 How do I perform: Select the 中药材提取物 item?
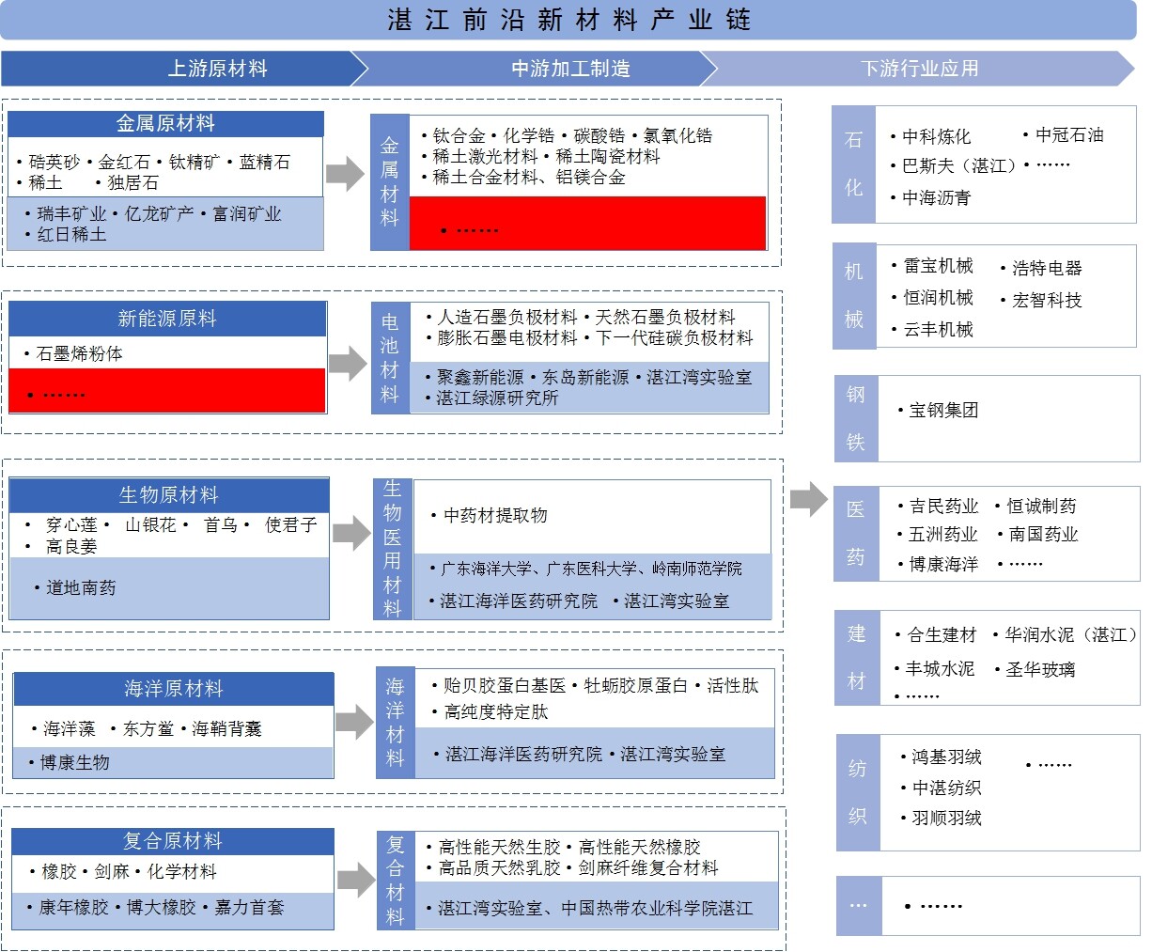[x=495, y=515]
